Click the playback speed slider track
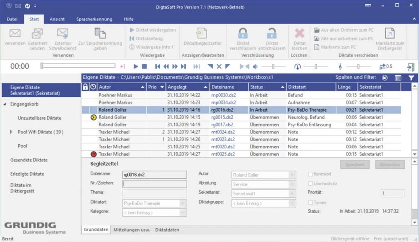The image size is (419, 242). coord(316,66)
